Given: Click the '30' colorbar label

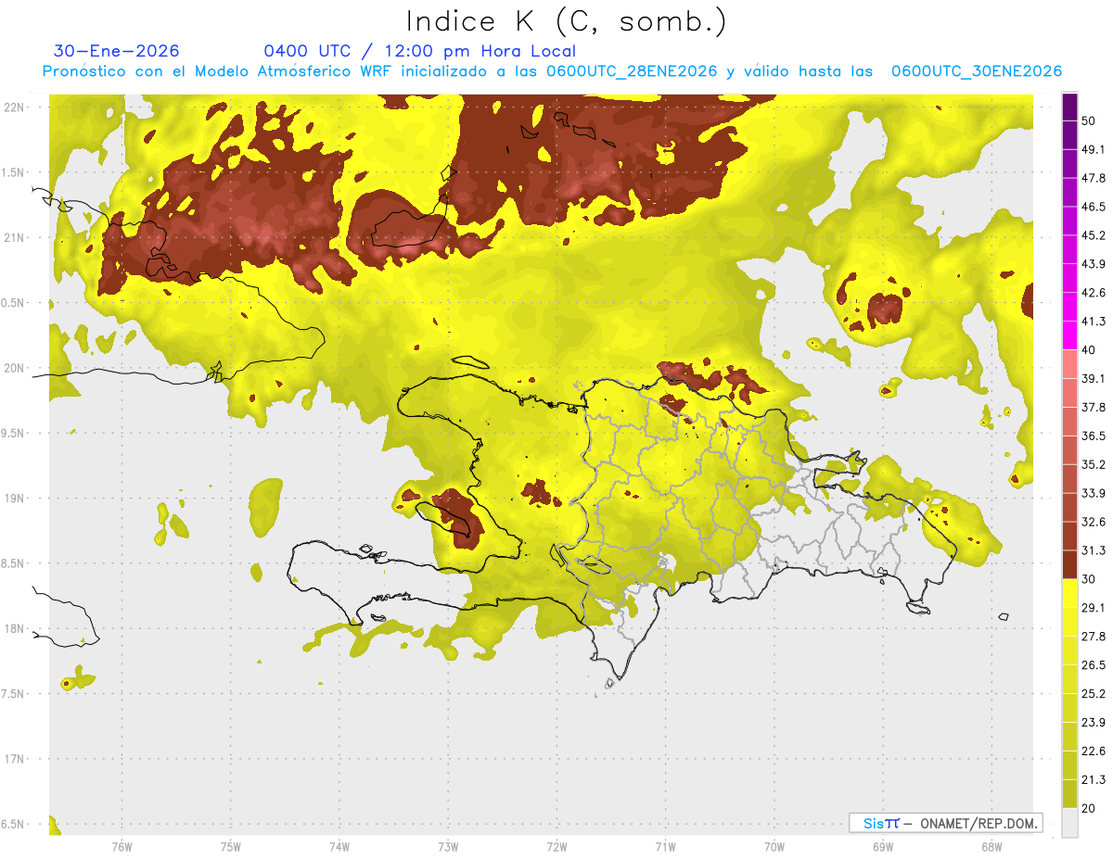Looking at the screenshot, I should click(1090, 579).
